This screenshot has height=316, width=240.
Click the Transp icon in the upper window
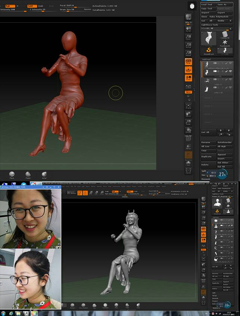(188, 146)
